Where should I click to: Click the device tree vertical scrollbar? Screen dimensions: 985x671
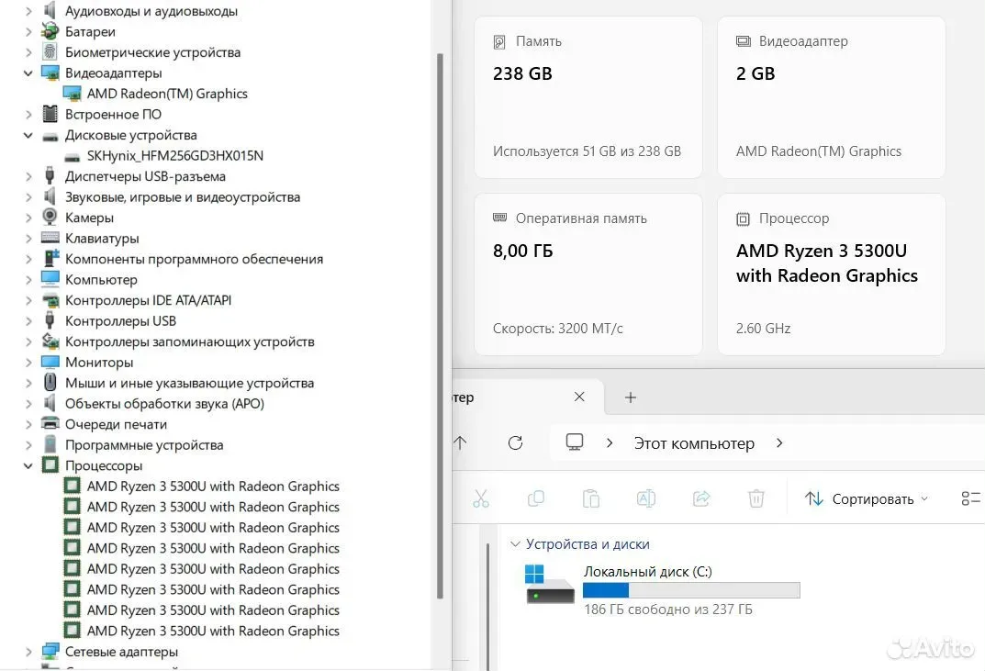(x=440, y=327)
